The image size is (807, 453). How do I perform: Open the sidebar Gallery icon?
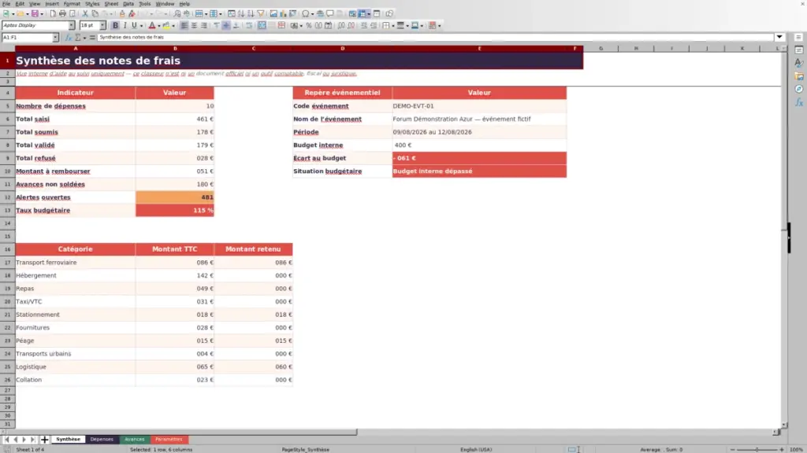[799, 76]
